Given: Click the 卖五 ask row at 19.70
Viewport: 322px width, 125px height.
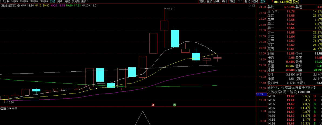Looking at the screenshot, I should point(294,12).
